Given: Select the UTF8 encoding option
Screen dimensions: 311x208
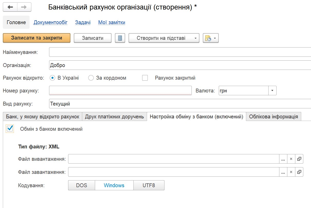Looking at the screenshot, I should pyautogui.click(x=149, y=185).
